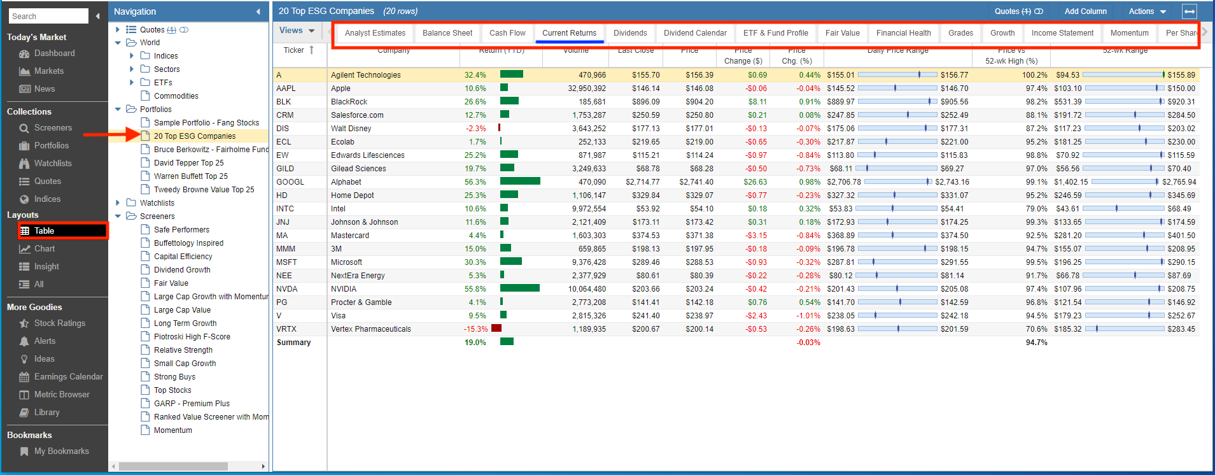Click the World folder icon

(x=131, y=43)
